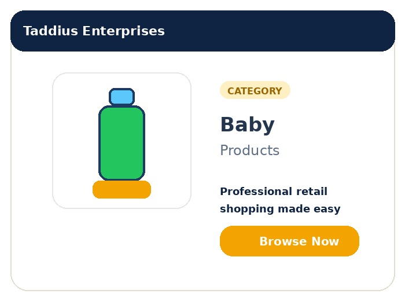Click the green bottle body

pyautogui.click(x=122, y=142)
